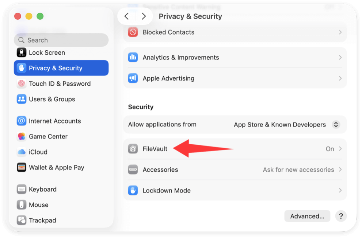362x238 pixels.
Task: Open Blocked Contacts via its red icon
Action: pos(133,32)
